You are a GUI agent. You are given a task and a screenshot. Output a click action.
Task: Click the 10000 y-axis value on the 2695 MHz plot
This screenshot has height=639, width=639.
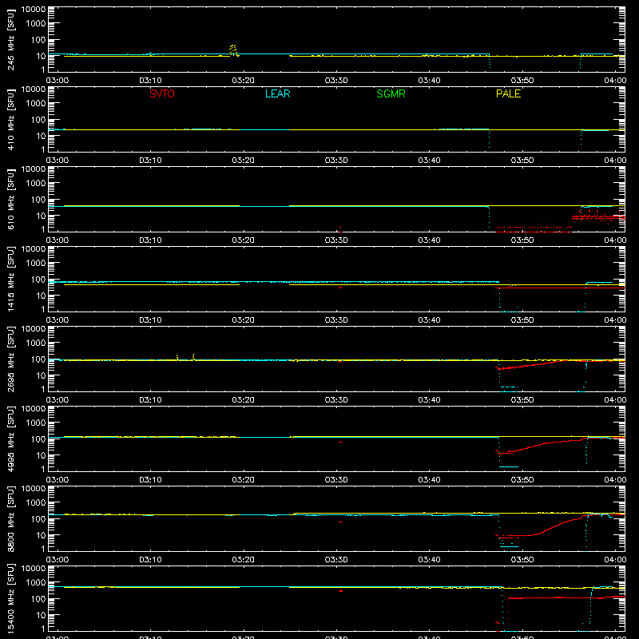click(34, 329)
